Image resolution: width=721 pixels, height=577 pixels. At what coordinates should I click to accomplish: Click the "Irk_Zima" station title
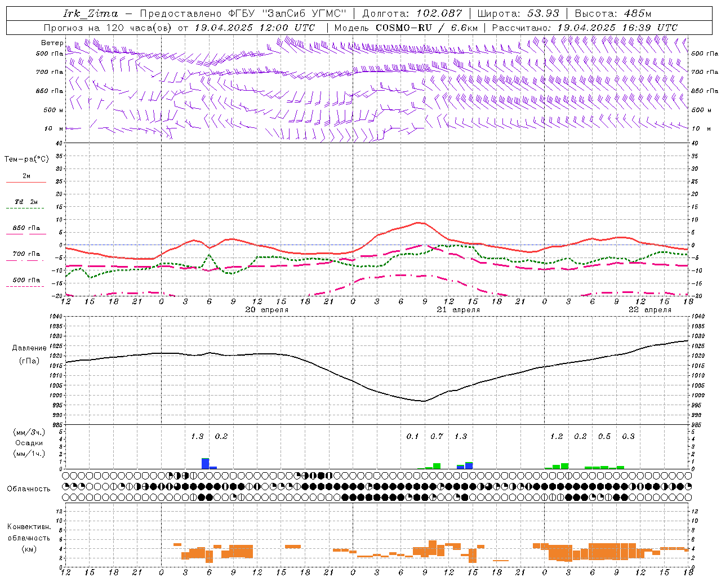(91, 14)
